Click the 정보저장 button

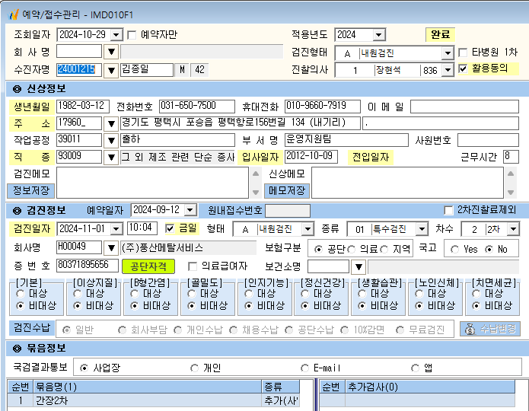(31, 190)
